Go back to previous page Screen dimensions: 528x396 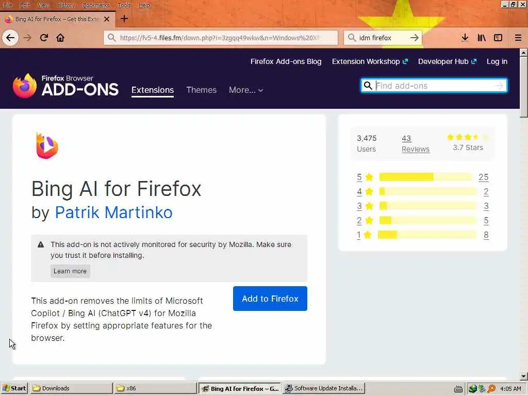click(10, 38)
